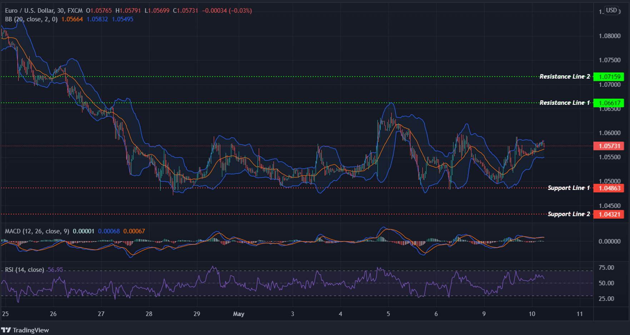Click the date 25 on the time axis
Viewport: 630px width, 335px height.
coord(5,314)
